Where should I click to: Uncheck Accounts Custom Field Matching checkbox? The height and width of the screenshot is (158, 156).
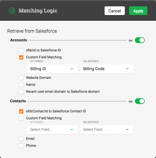point(21,57)
